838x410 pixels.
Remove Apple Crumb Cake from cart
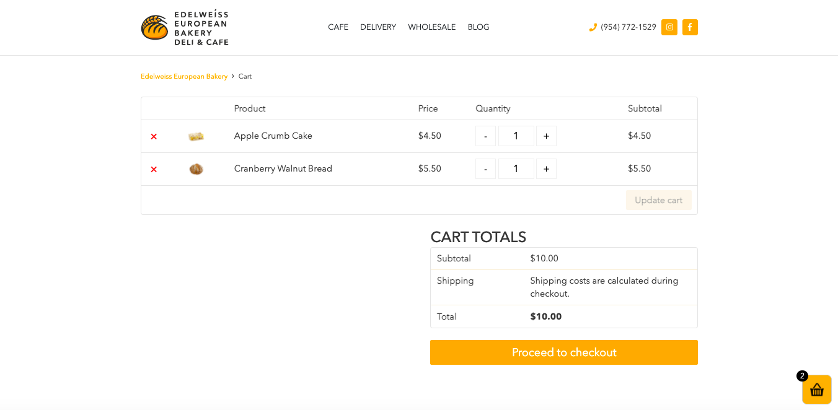154,136
